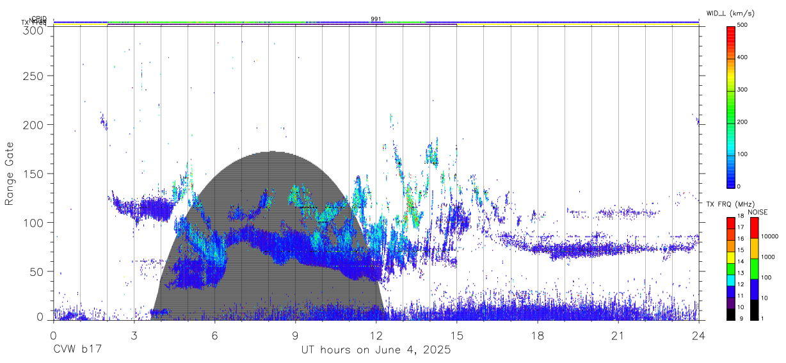
Task: Click the Range Gate axis tick '250'
Action: pos(34,76)
